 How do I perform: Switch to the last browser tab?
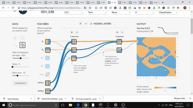154,2
